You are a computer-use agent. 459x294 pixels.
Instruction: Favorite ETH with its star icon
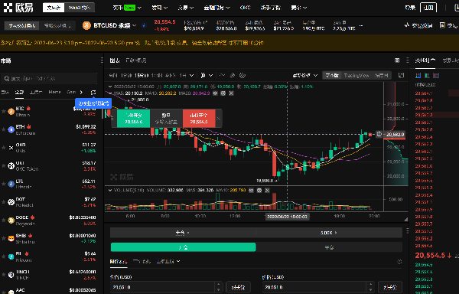pyautogui.click(x=4, y=129)
